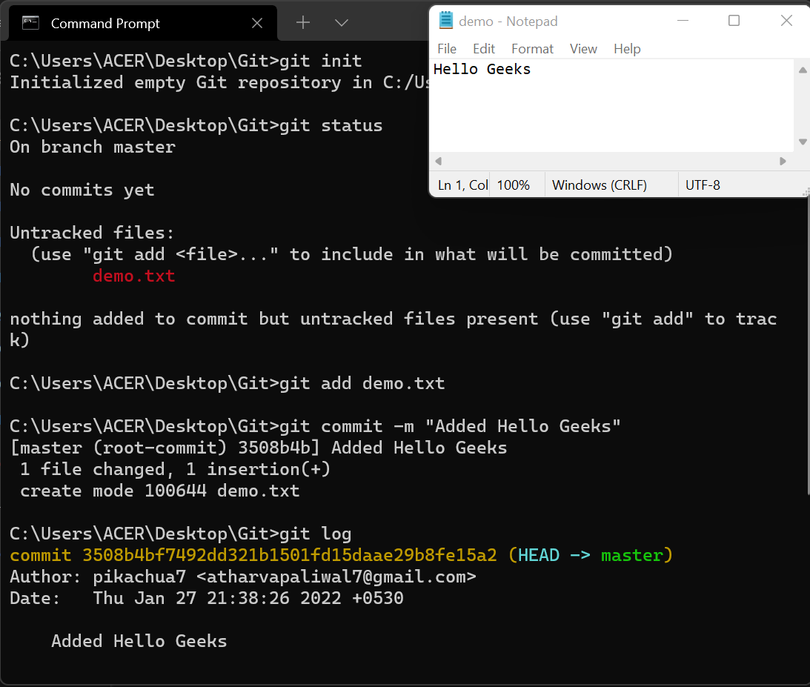
Task: Maximize the demo Notepad window
Action: [734, 21]
